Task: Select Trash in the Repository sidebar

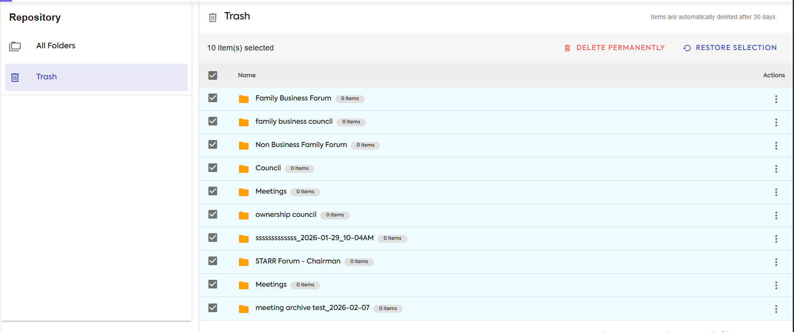Action: pyautogui.click(x=47, y=77)
